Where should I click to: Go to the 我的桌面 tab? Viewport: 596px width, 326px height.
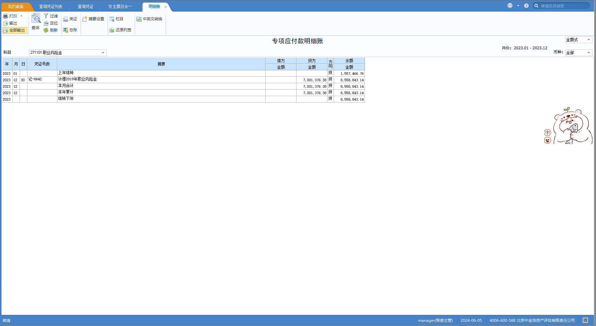click(x=15, y=6)
